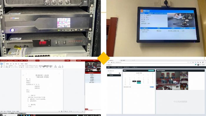
Task: Open the date picker calendar icon
Action: (119, 73)
